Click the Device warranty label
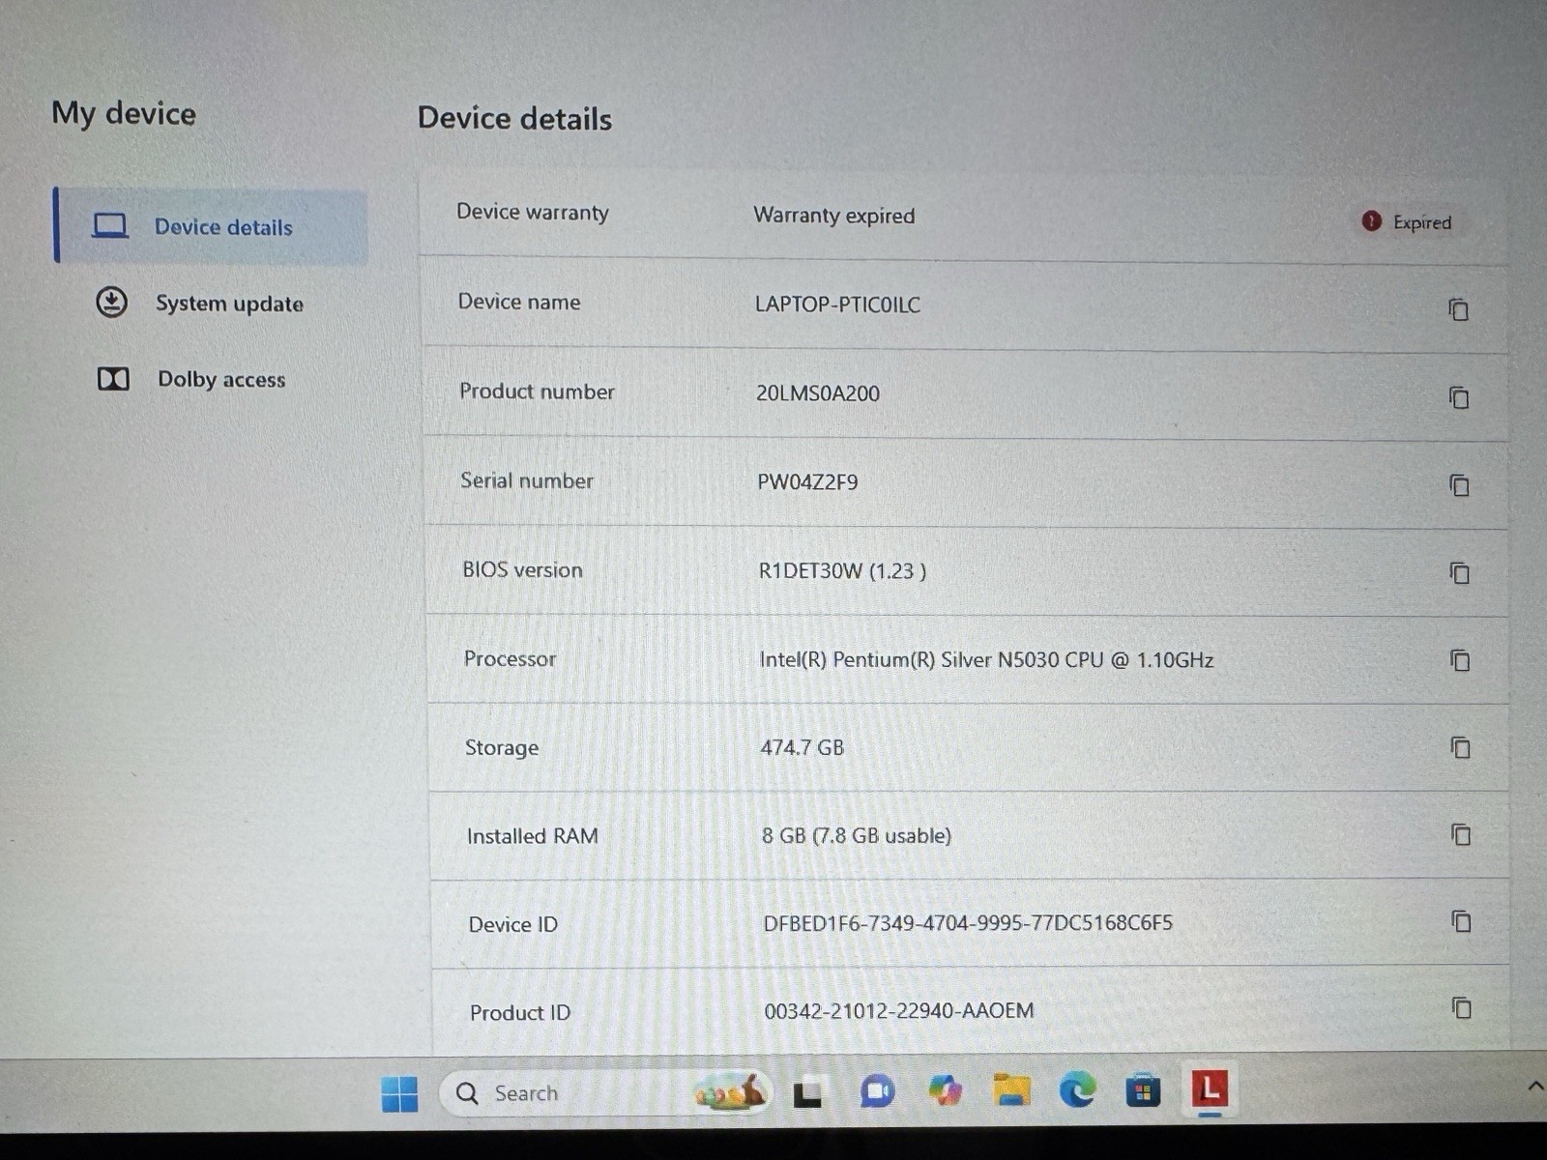This screenshot has width=1547, height=1160. tap(533, 213)
